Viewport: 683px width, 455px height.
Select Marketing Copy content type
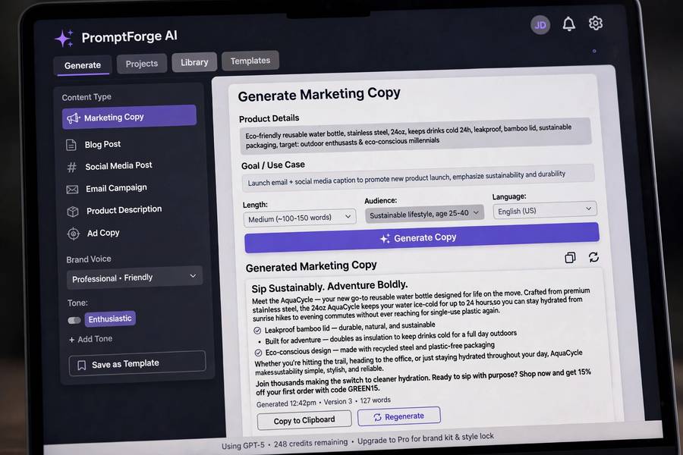click(129, 117)
